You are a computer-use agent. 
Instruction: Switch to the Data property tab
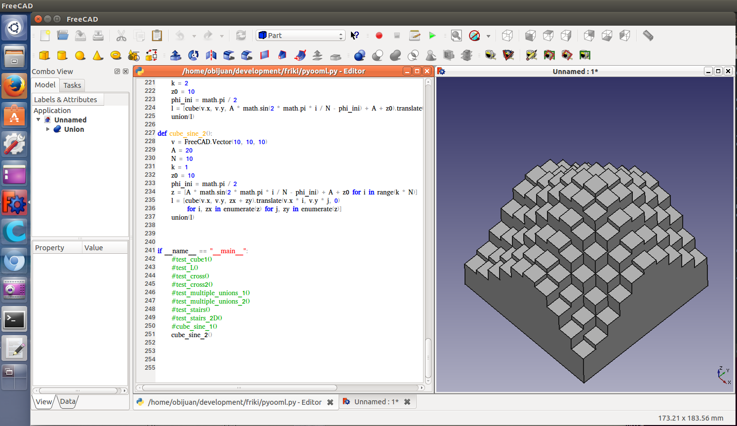(x=68, y=401)
